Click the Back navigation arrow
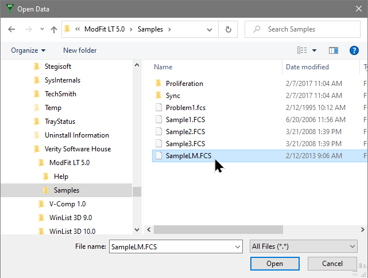368x278 pixels. pyautogui.click(x=11, y=29)
